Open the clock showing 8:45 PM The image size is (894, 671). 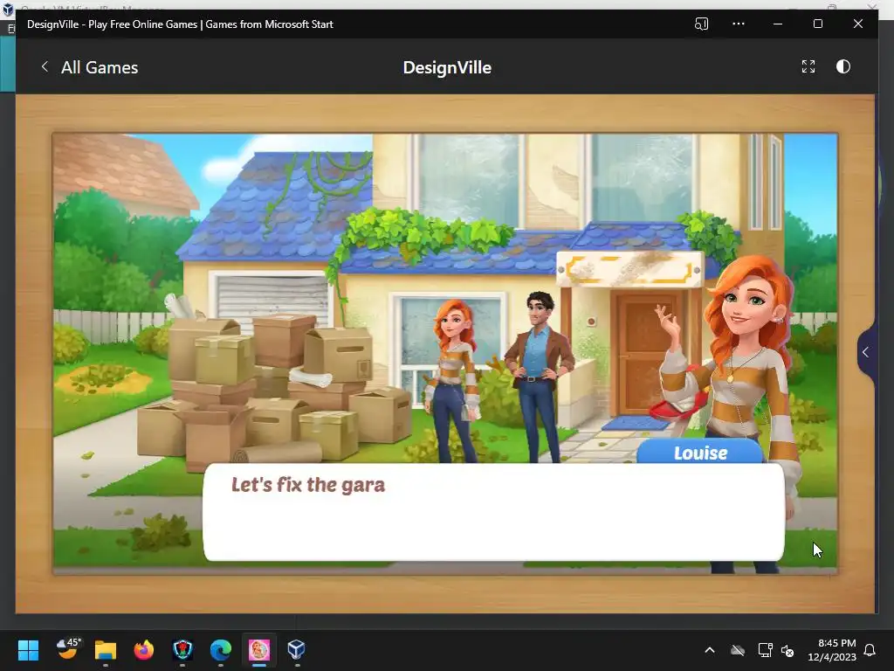tap(832, 650)
